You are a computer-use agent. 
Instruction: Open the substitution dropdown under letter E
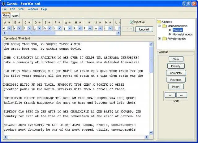tap(49, 28)
